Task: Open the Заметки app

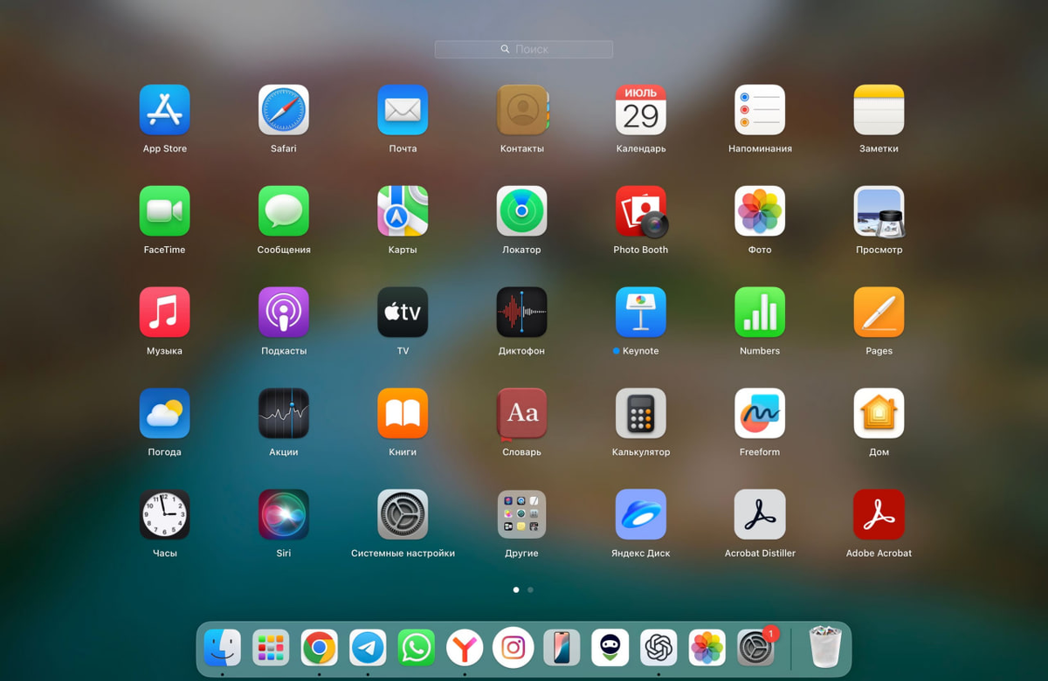Action: click(x=879, y=110)
